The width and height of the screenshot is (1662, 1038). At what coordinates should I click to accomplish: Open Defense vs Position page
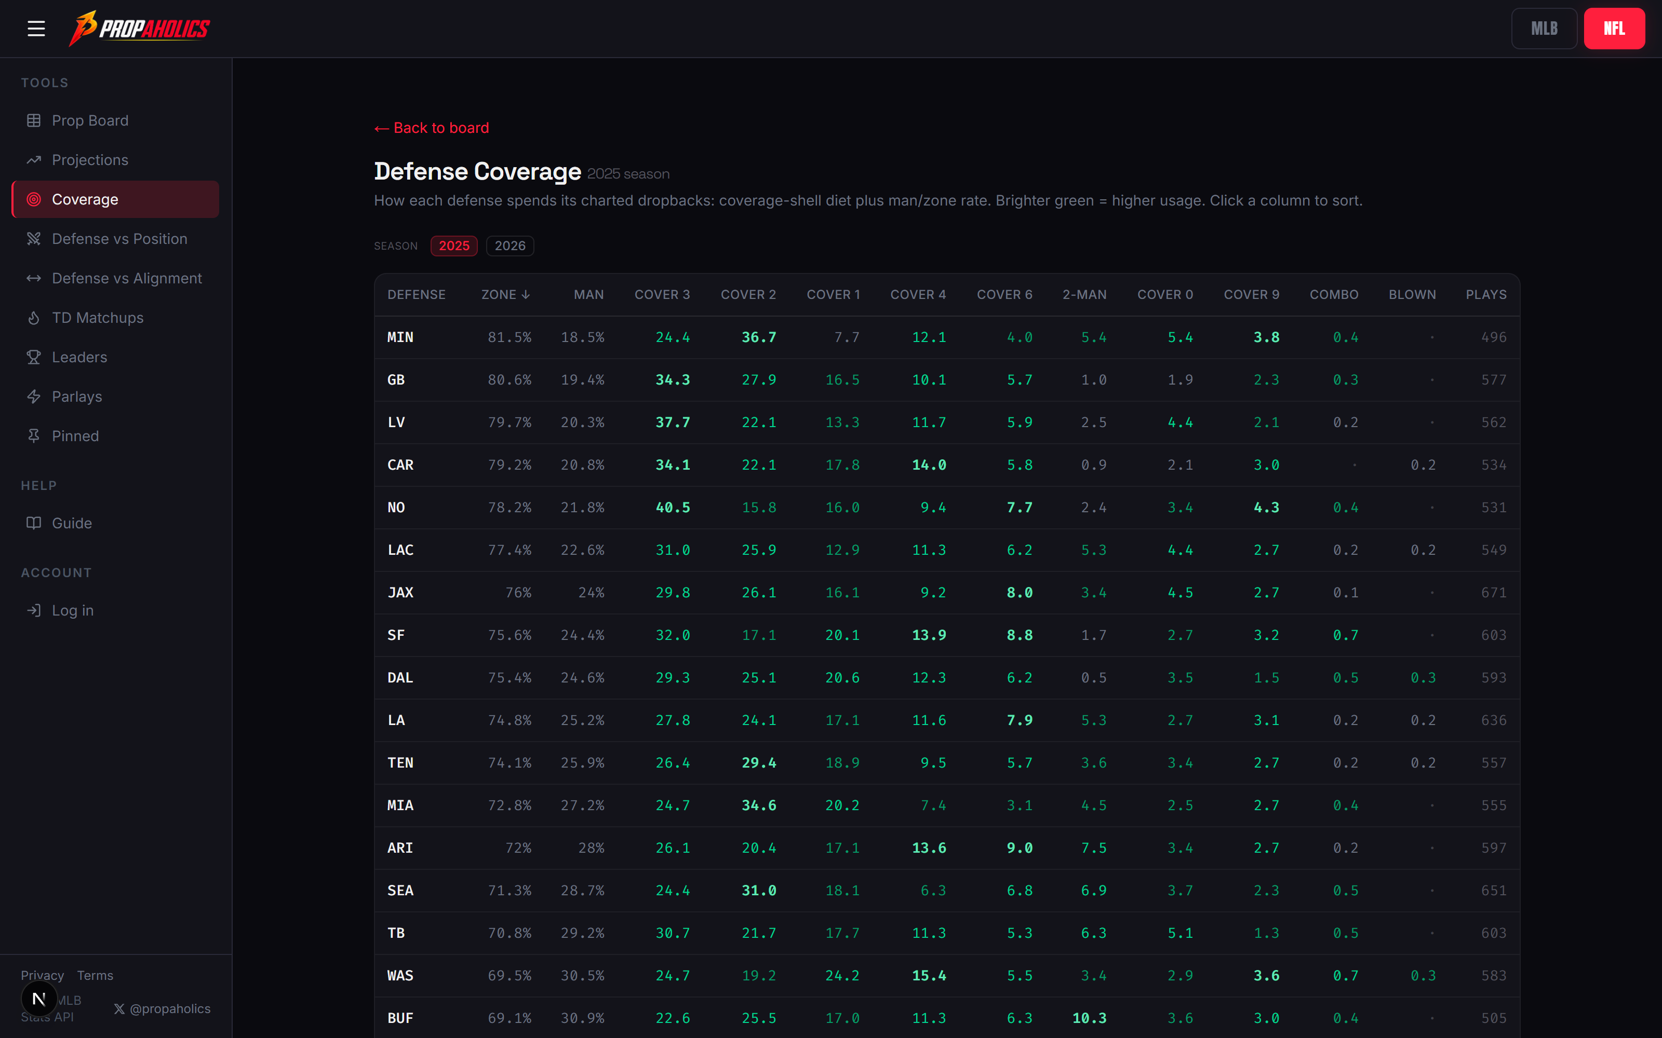tap(115, 239)
